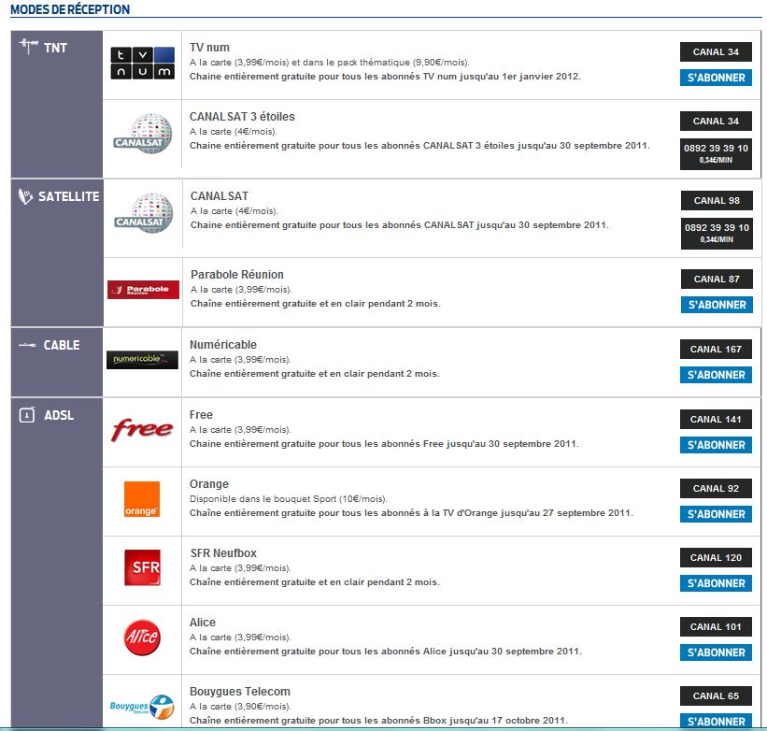Click the CANAL 167 badge
The width and height of the screenshot is (767, 731).
tap(716, 350)
